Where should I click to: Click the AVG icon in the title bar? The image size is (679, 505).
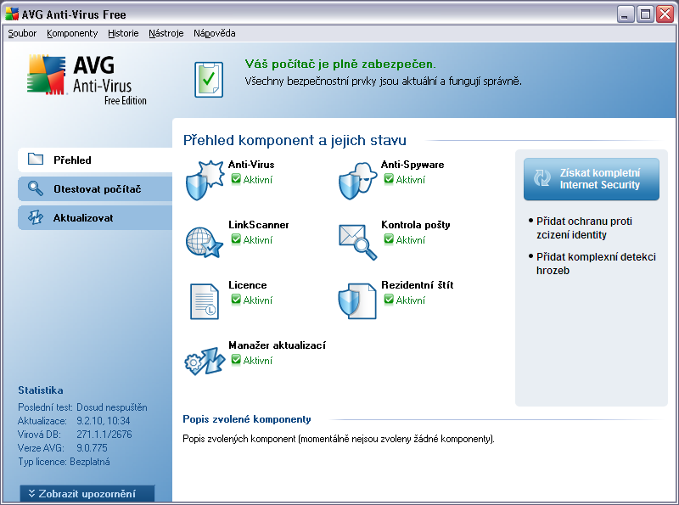click(12, 14)
